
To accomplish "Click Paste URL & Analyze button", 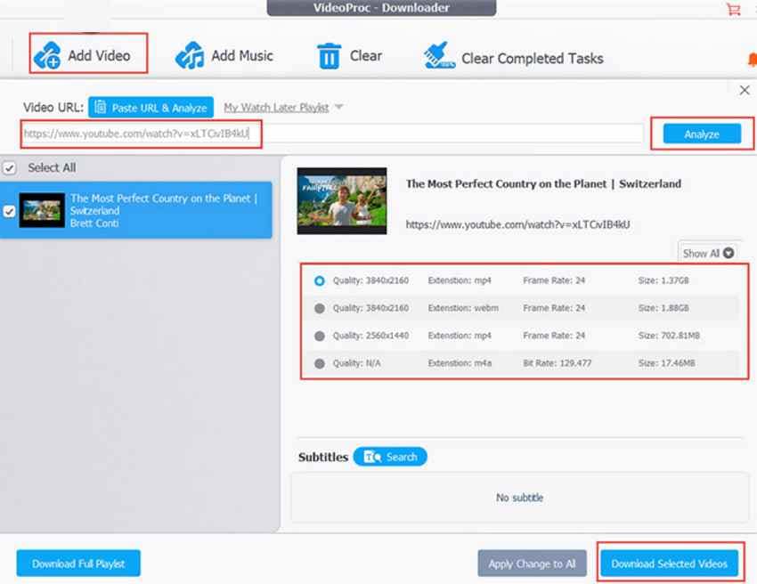I will pos(151,107).
